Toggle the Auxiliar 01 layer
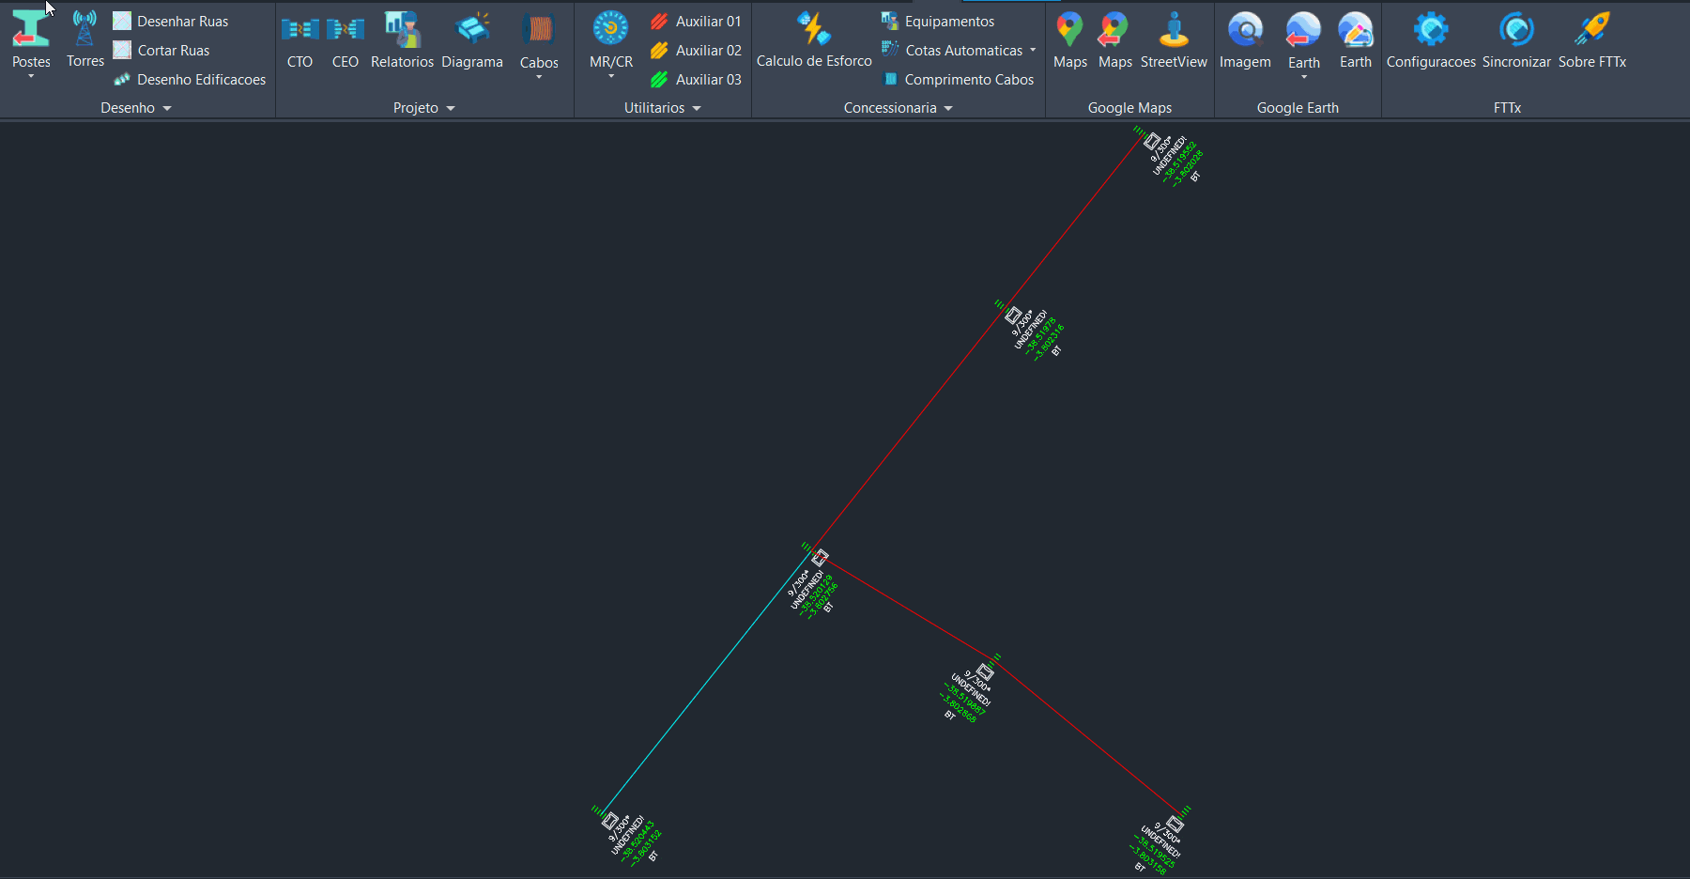This screenshot has width=1690, height=879. tap(695, 21)
